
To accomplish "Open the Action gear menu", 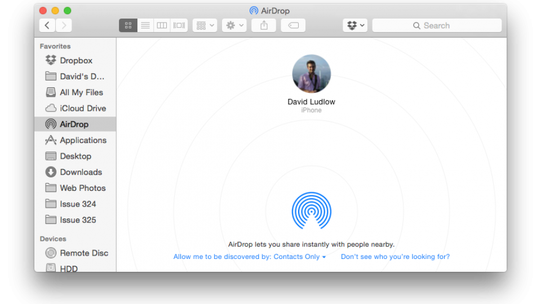I will tap(234, 25).
